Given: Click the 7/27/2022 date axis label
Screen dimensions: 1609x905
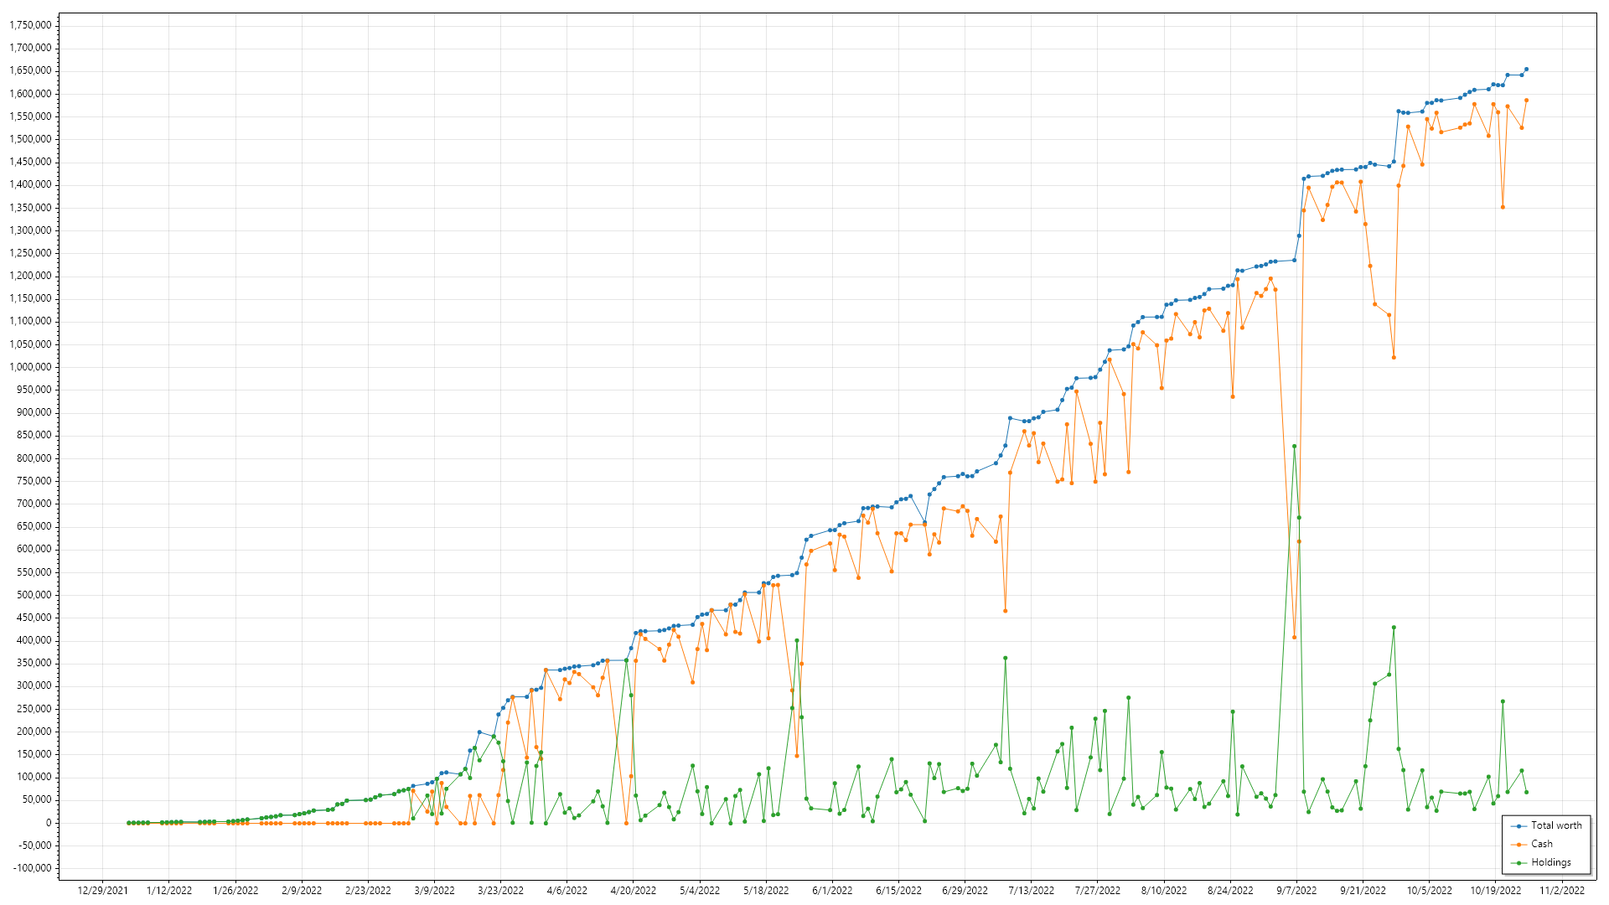Looking at the screenshot, I should (x=1098, y=891).
